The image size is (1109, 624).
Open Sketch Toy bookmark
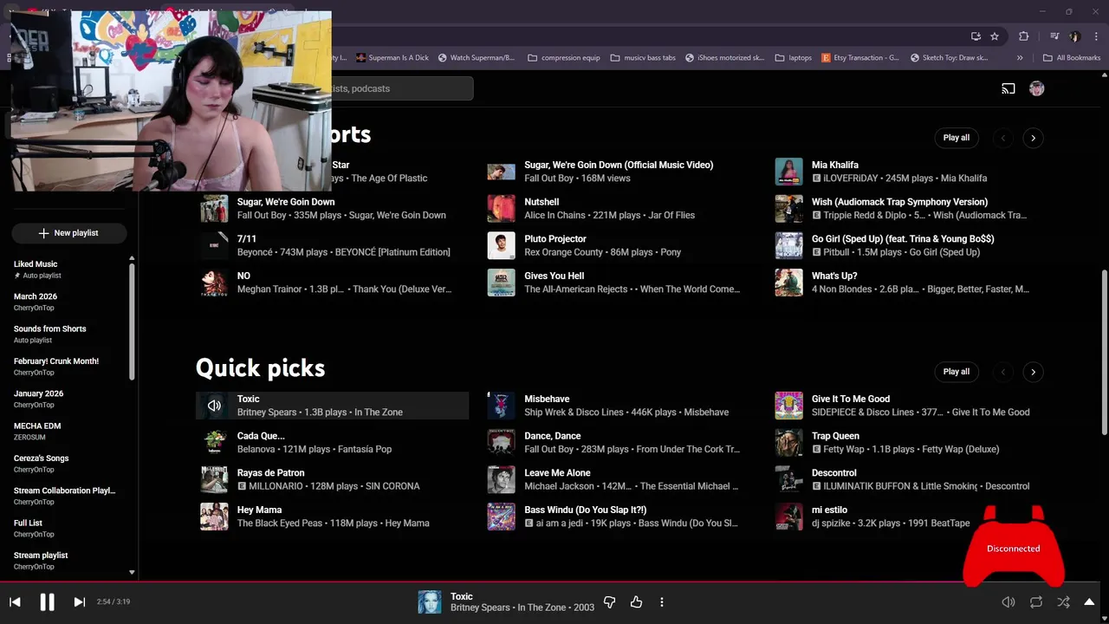pos(949,58)
